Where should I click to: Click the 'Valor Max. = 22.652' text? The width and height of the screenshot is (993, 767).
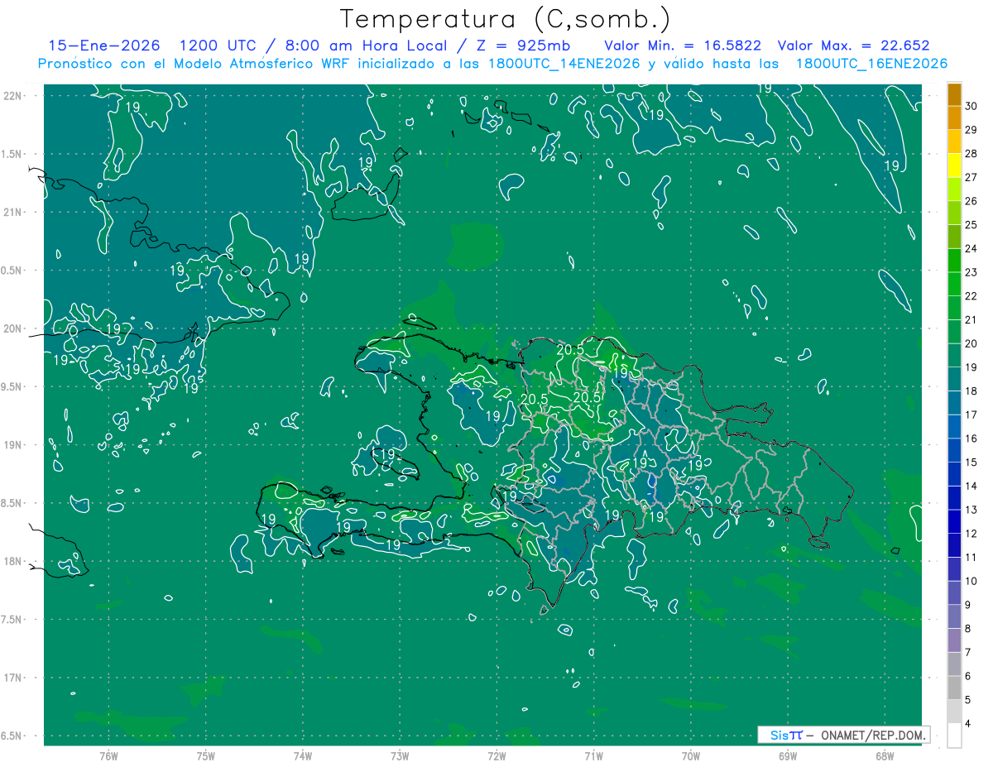(x=854, y=46)
